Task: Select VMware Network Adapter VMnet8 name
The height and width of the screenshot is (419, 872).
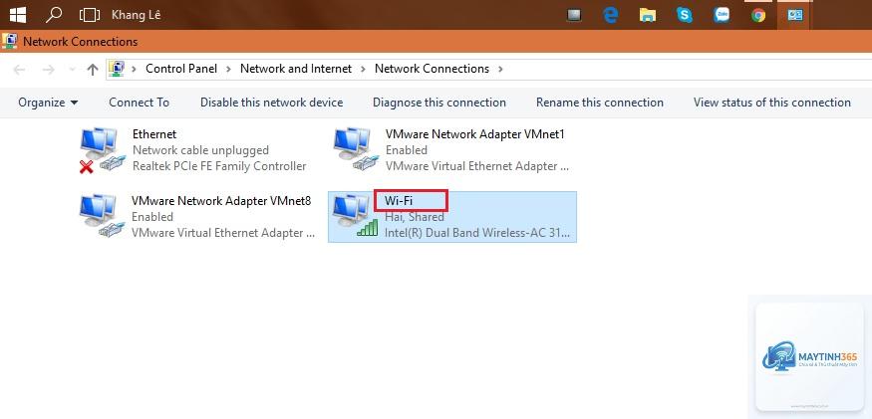Action: pyautogui.click(x=221, y=201)
